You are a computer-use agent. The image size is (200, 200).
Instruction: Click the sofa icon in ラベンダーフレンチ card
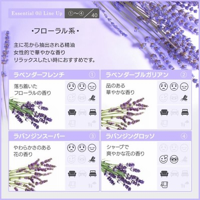(72, 112)
